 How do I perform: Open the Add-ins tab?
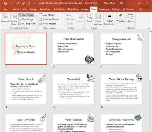[116, 10]
